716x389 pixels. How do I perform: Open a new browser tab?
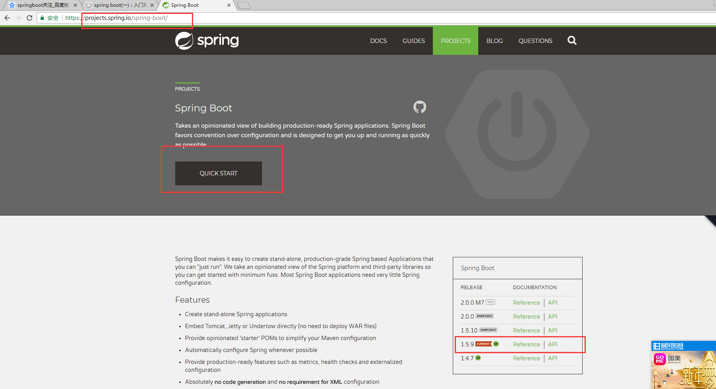pos(244,5)
